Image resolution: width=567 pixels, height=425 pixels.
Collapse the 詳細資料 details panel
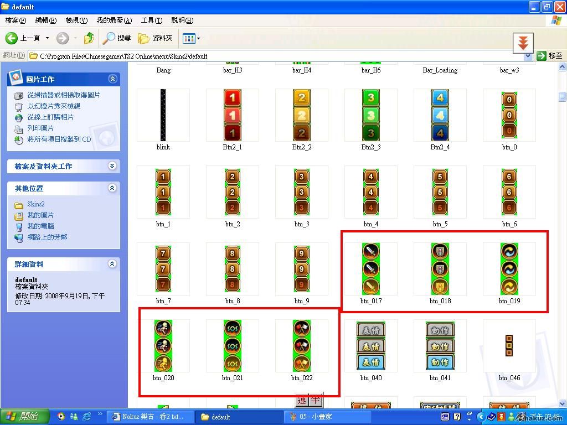[112, 264]
